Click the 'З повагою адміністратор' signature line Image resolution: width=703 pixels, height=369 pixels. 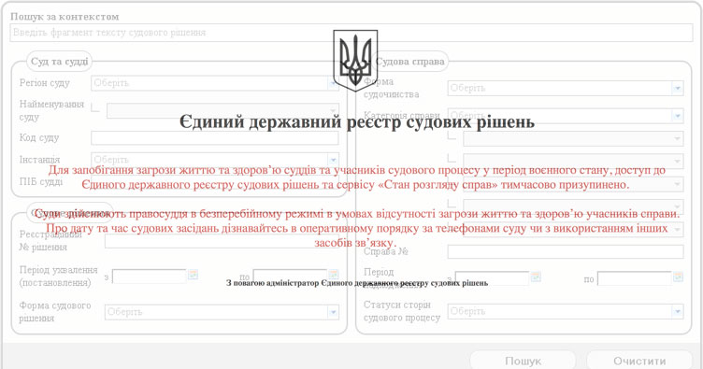click(x=357, y=283)
